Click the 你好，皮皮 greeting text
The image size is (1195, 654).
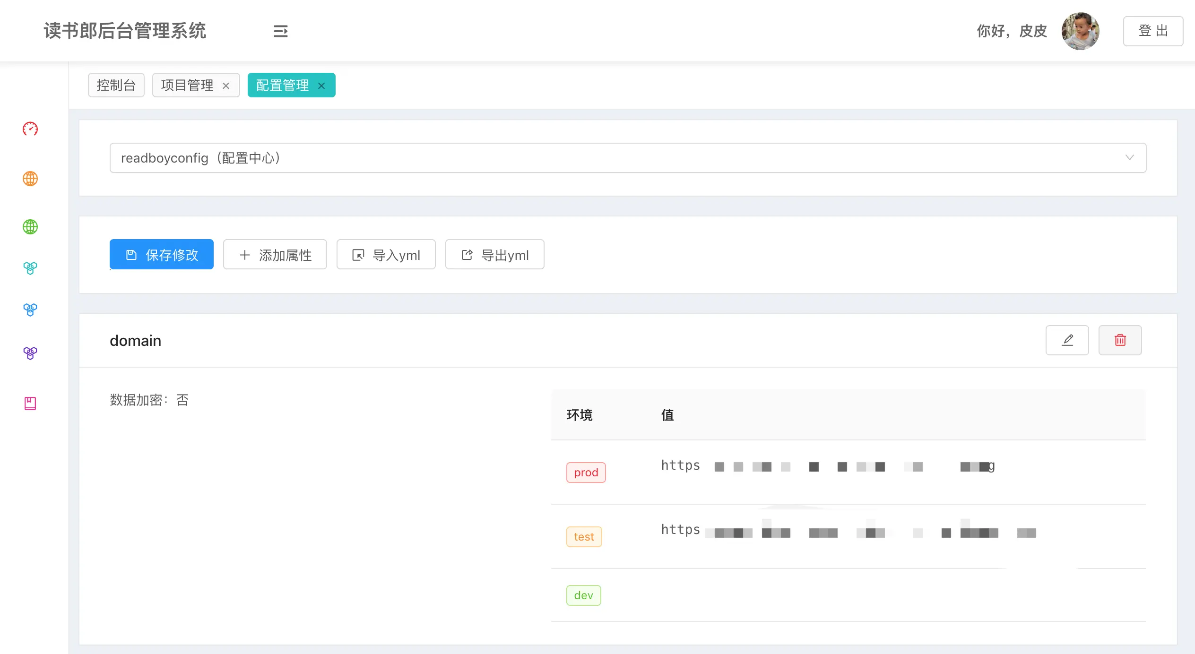point(1012,31)
